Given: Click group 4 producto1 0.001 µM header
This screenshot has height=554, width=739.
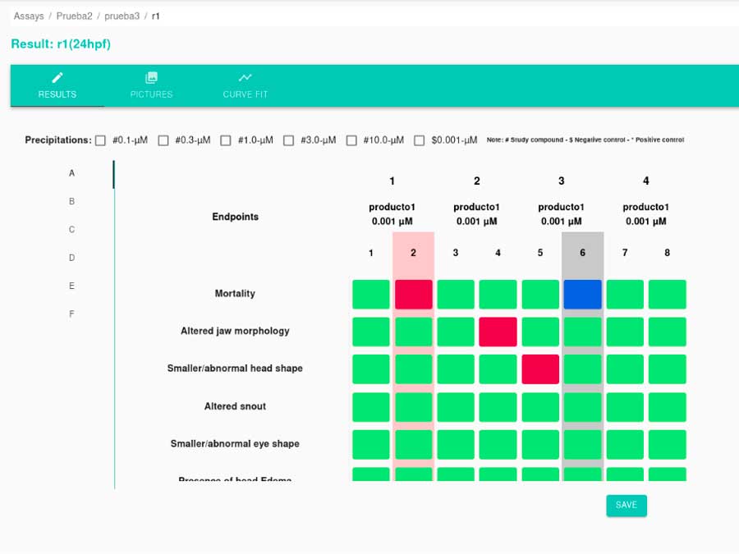Looking at the screenshot, I should tap(645, 214).
